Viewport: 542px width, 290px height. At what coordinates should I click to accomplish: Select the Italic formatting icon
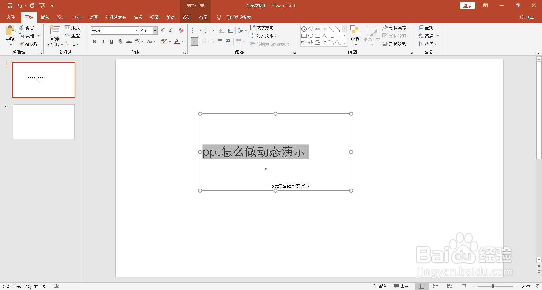click(x=103, y=41)
